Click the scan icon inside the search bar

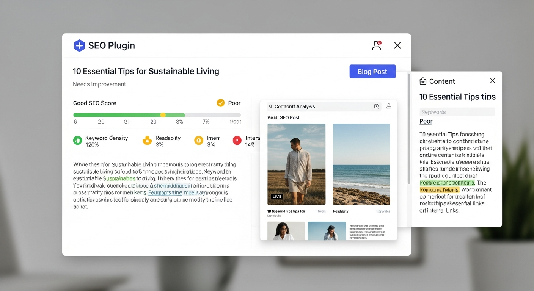(x=376, y=106)
